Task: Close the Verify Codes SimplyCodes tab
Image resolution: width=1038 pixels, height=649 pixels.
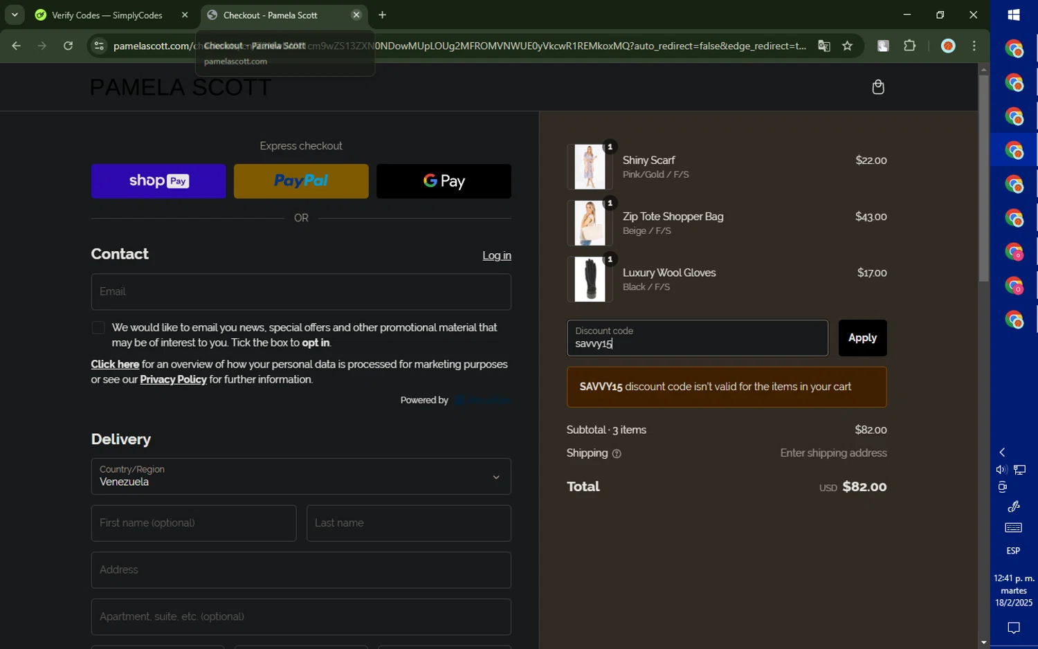Action: tap(185, 15)
